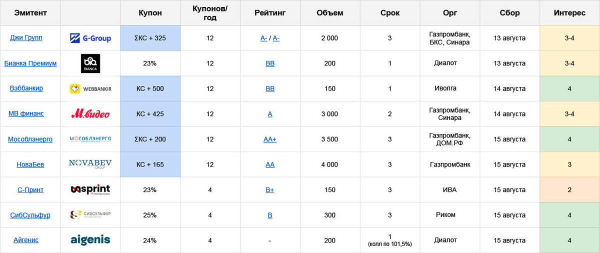
Task: Click the Рейтинг column header
Action: pyautogui.click(x=270, y=13)
